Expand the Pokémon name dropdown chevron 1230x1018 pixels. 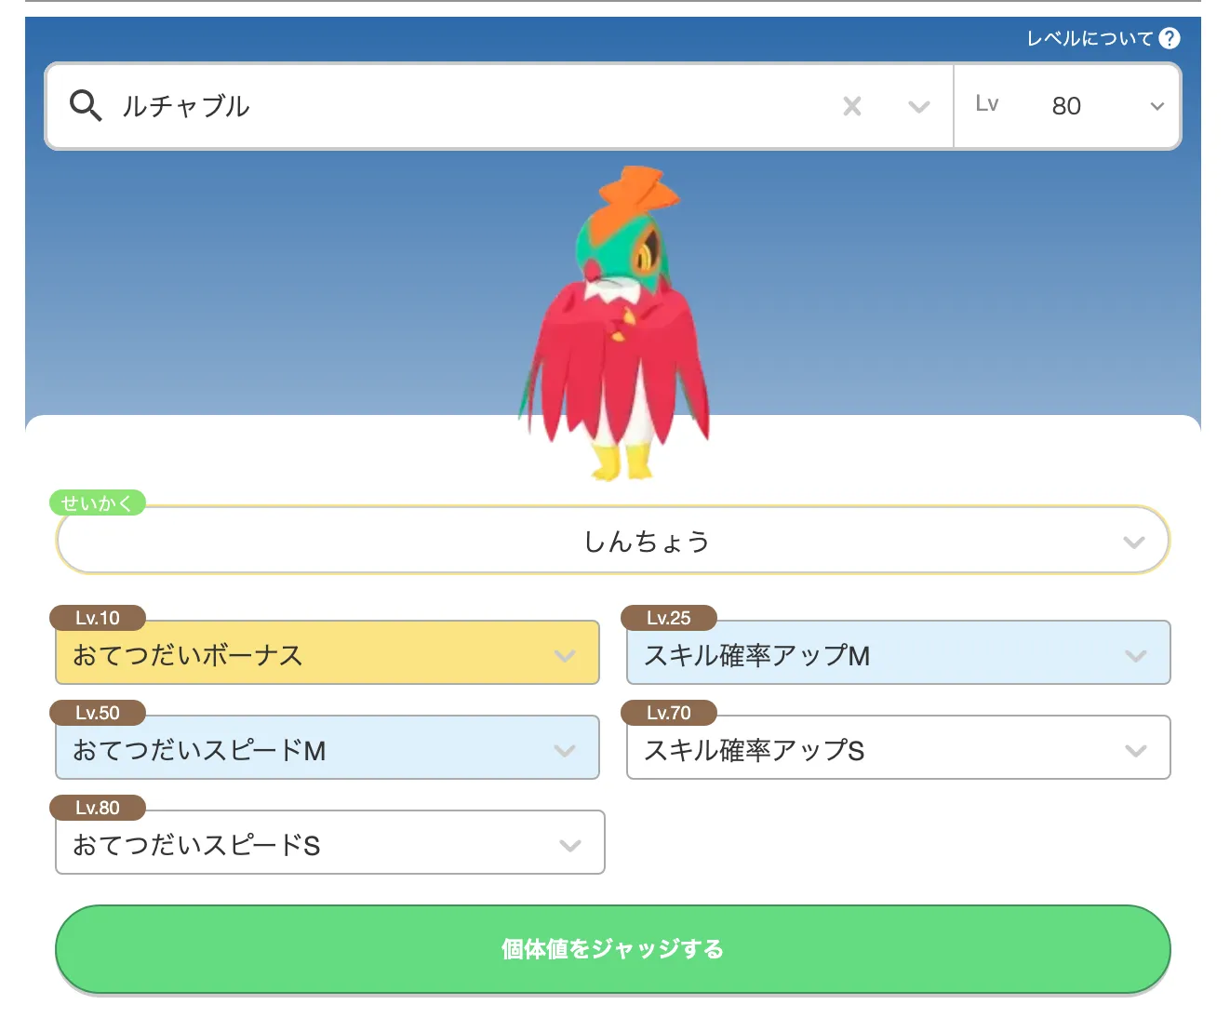pyautogui.click(x=919, y=107)
